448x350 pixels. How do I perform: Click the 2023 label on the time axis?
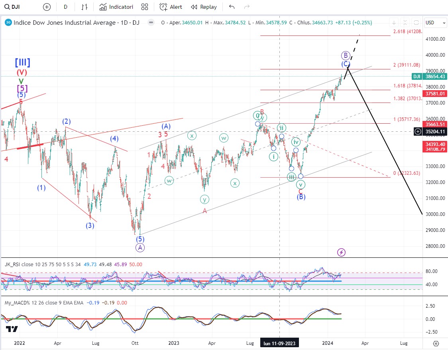point(174,343)
